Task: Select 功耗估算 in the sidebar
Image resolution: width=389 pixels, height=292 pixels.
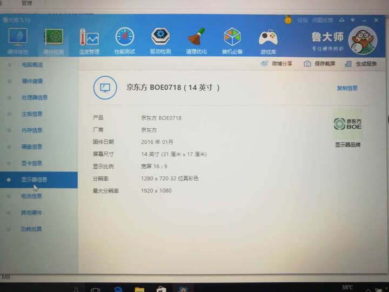Action: [31, 229]
